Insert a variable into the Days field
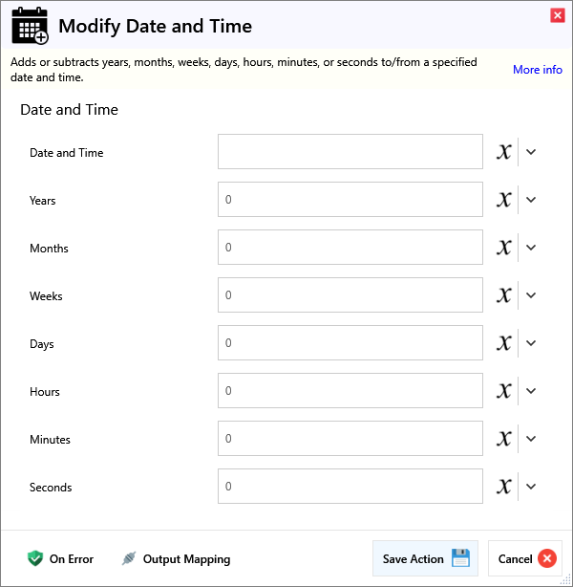The height and width of the screenshot is (587, 573). coord(504,343)
